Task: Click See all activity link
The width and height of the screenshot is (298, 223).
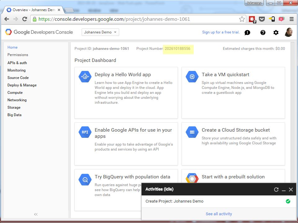Action: [x=219, y=214]
